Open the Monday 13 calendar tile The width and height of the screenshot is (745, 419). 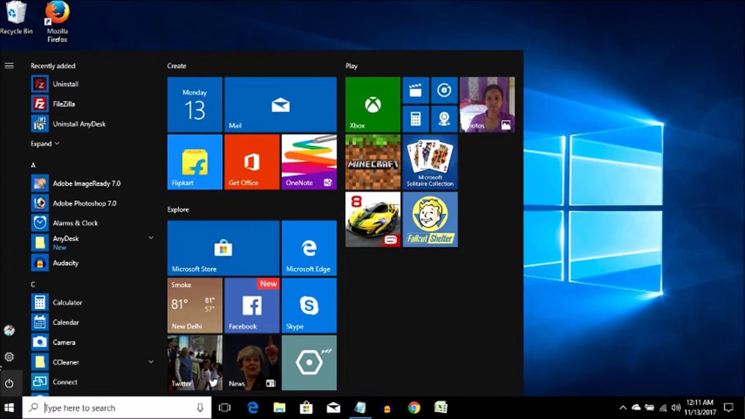pos(195,105)
